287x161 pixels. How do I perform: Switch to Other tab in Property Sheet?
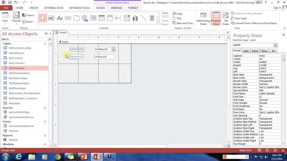tap(264, 51)
